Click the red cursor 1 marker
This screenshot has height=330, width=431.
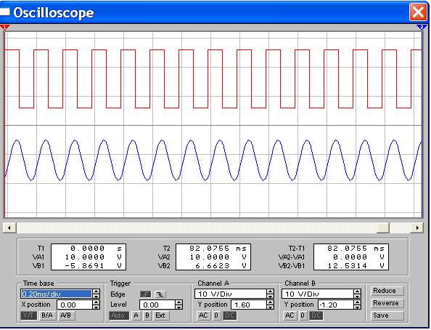pyautogui.click(x=4, y=28)
